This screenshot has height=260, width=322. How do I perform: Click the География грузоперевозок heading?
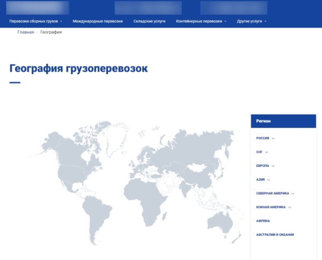(x=79, y=68)
